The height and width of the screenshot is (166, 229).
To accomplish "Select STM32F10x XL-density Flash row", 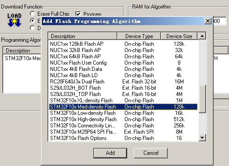I will coord(123,100).
